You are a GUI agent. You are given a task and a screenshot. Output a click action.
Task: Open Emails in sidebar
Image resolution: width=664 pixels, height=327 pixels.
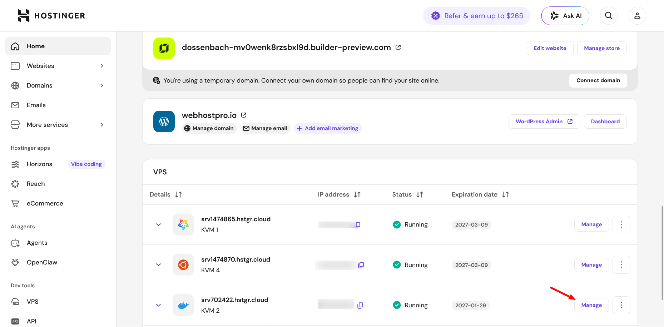click(x=58, y=105)
